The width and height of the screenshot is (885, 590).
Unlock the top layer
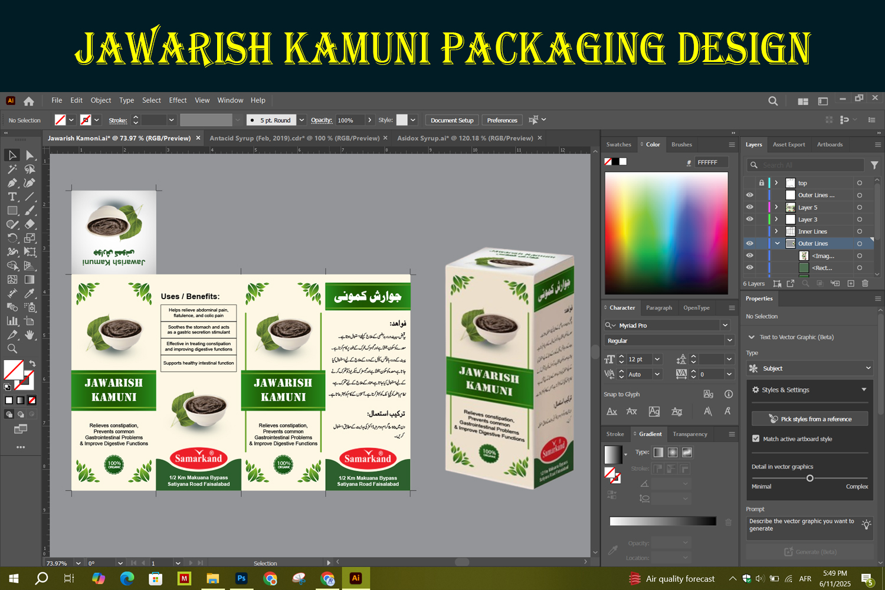click(x=762, y=183)
